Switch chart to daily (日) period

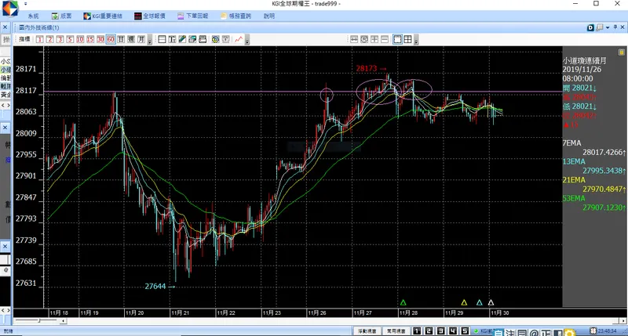coord(121,39)
